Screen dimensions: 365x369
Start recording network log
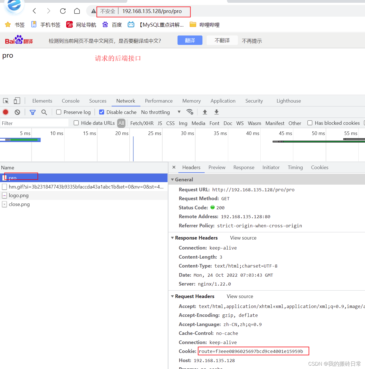tap(5, 112)
